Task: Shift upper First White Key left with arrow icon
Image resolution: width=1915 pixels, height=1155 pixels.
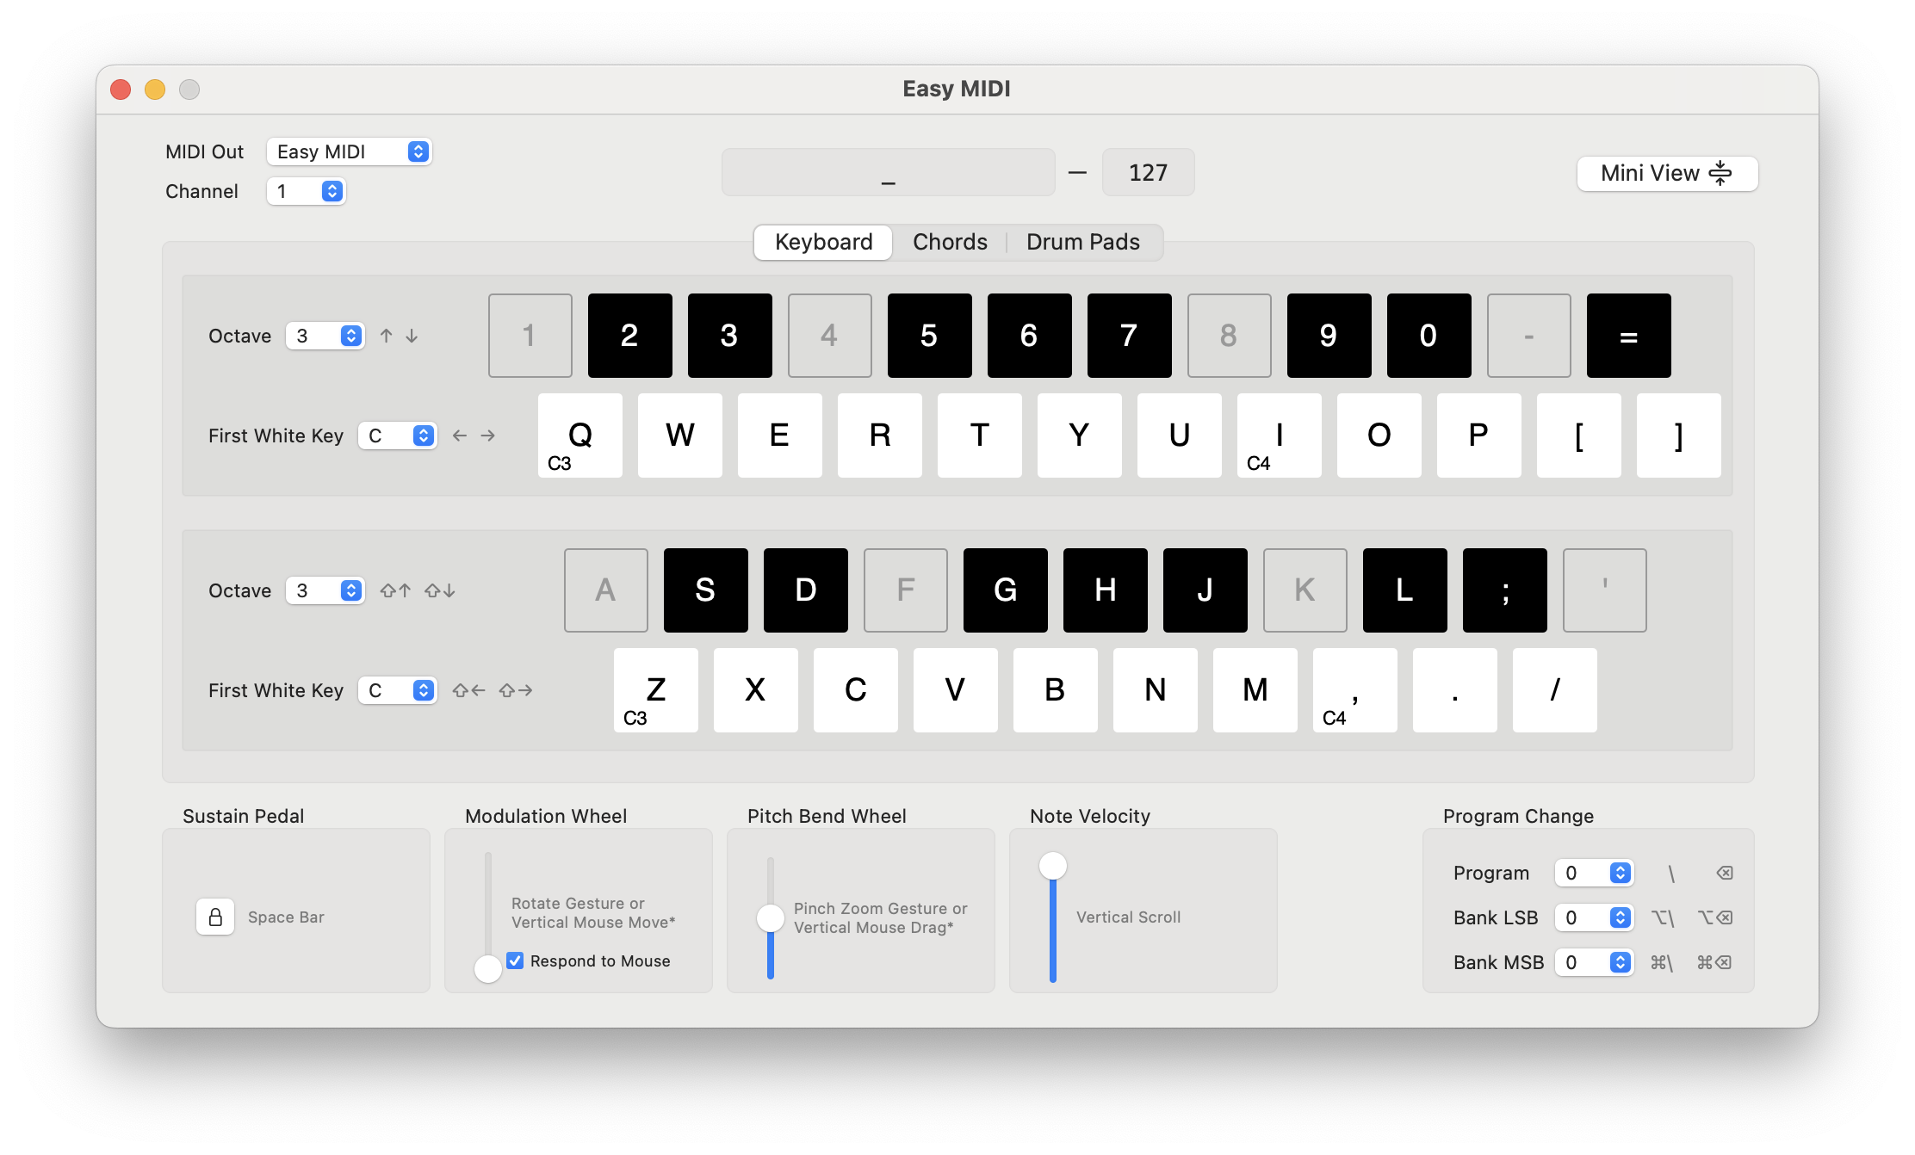Action: 461,435
